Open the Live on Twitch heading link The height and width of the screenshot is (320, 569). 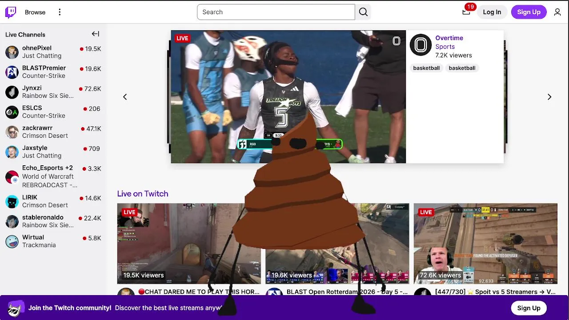pyautogui.click(x=143, y=194)
